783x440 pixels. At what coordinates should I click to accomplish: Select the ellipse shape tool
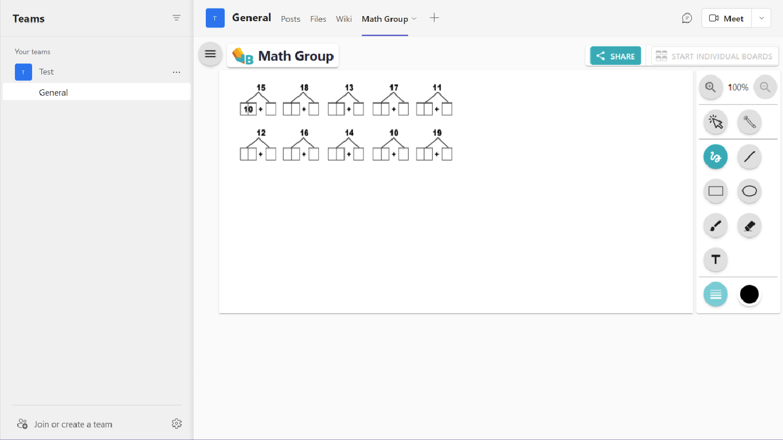[x=749, y=191]
